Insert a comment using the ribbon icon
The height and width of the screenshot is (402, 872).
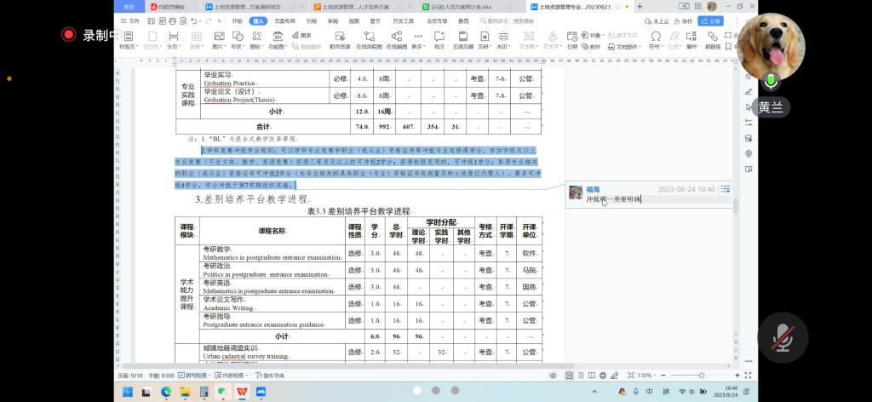(x=439, y=37)
